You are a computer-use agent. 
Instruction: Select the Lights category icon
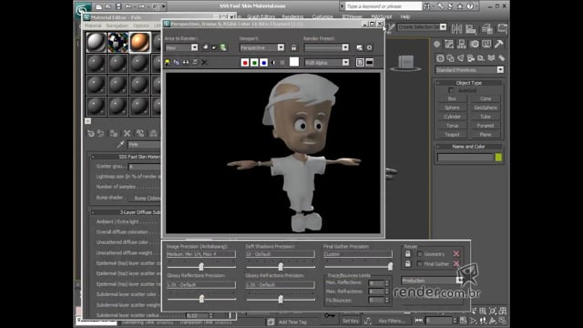coord(461,58)
